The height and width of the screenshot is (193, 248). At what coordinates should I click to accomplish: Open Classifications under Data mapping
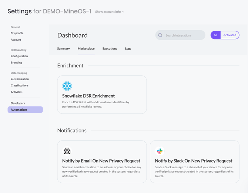(20, 86)
